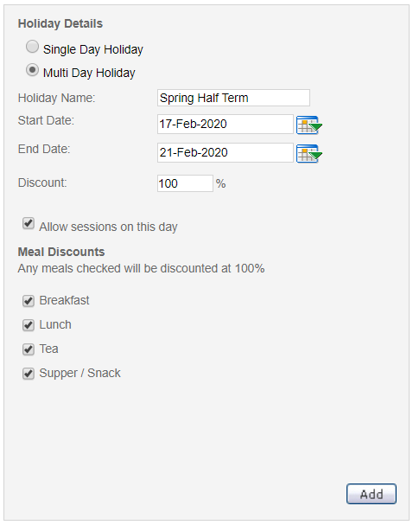The width and height of the screenshot is (413, 525).
Task: Click the Holiday Details heading
Action: coord(60,23)
